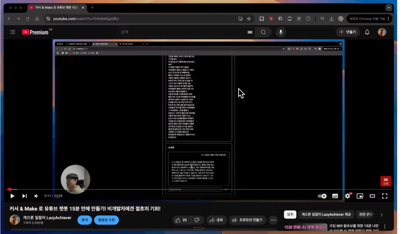Open video settings gear
This screenshot has width=417, height=234.
(x=348, y=196)
